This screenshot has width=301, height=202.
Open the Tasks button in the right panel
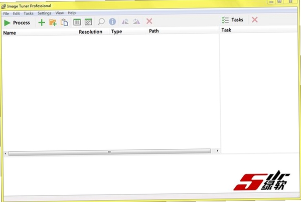tap(232, 20)
